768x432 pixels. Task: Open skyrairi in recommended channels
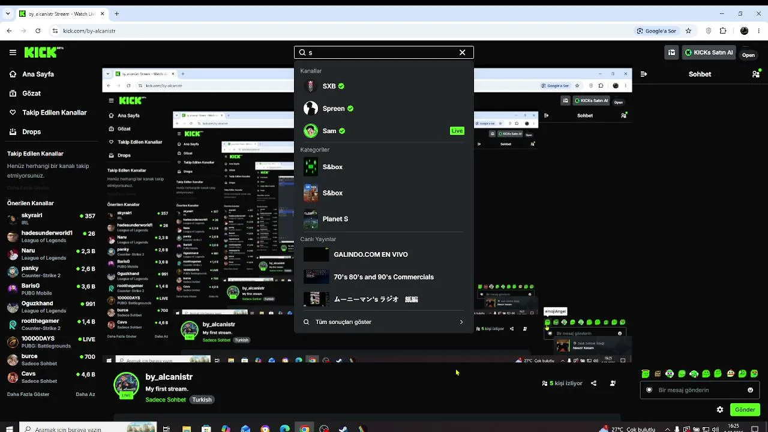pyautogui.click(x=51, y=219)
